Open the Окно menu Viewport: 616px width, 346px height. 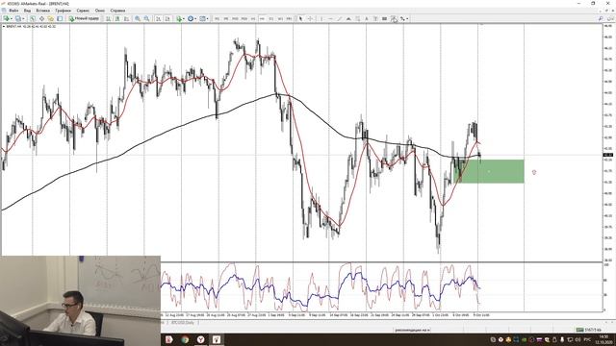[x=100, y=11]
